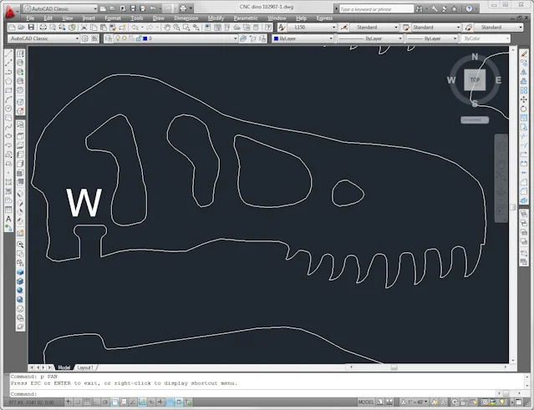The width and height of the screenshot is (534, 410).
Task: Click the Unnamed UCS label below ViewCube
Action: pos(475,119)
